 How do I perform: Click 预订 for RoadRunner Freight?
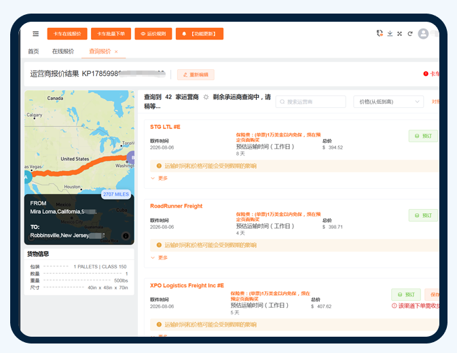423,215
